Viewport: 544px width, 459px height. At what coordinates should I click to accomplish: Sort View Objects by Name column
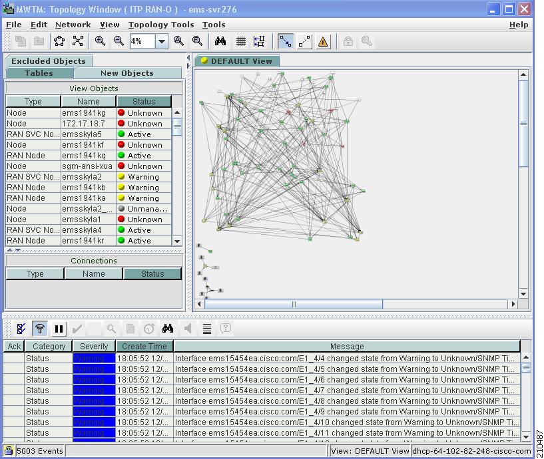point(89,102)
